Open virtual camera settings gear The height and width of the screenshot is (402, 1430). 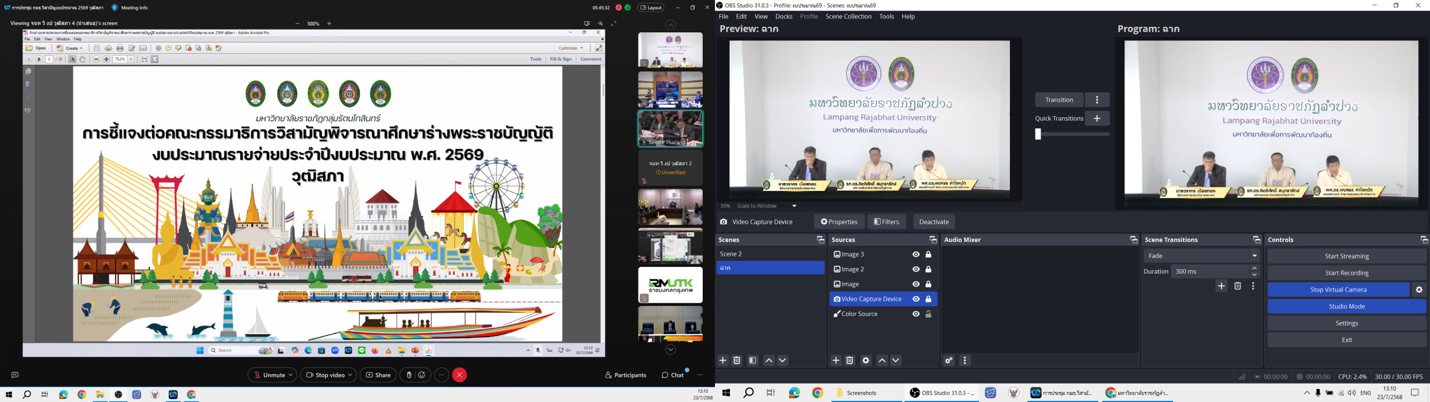point(1419,290)
